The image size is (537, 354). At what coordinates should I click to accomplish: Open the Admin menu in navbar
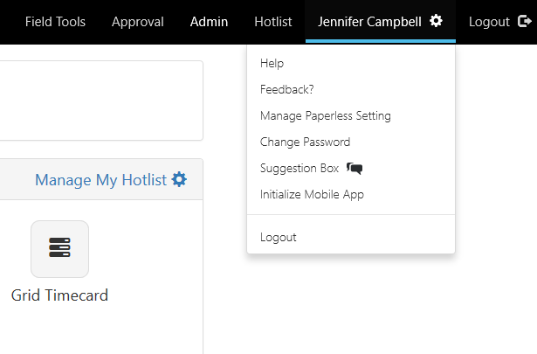click(x=209, y=21)
